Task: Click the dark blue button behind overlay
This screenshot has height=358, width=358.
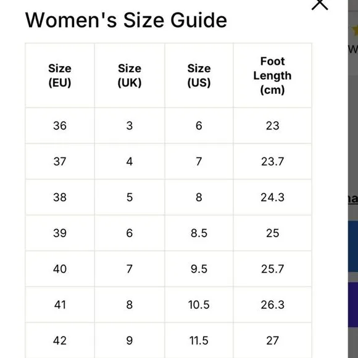Action: (353, 246)
